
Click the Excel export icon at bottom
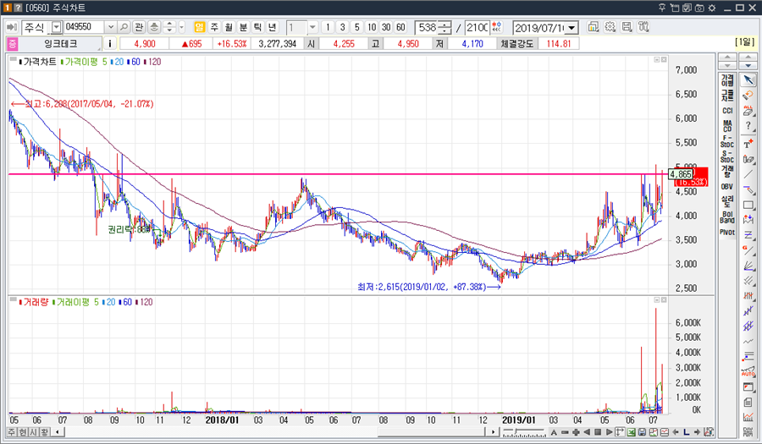631,432
